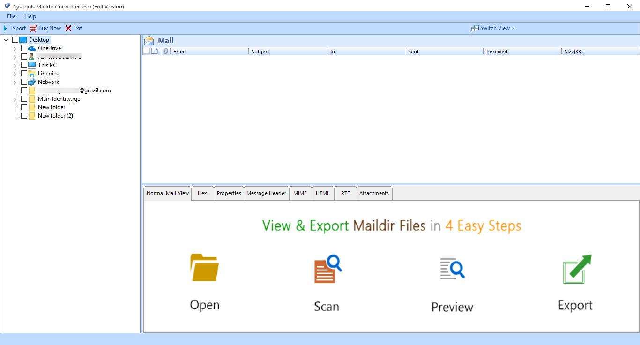Open the Switch View dropdown
The image size is (640, 345).
tap(493, 28)
